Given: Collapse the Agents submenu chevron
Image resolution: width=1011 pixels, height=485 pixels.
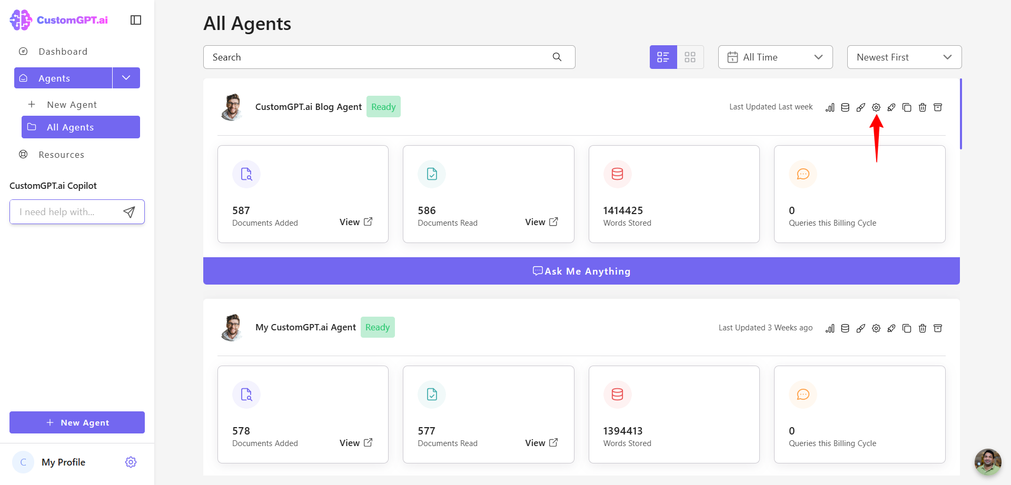Looking at the screenshot, I should [126, 78].
